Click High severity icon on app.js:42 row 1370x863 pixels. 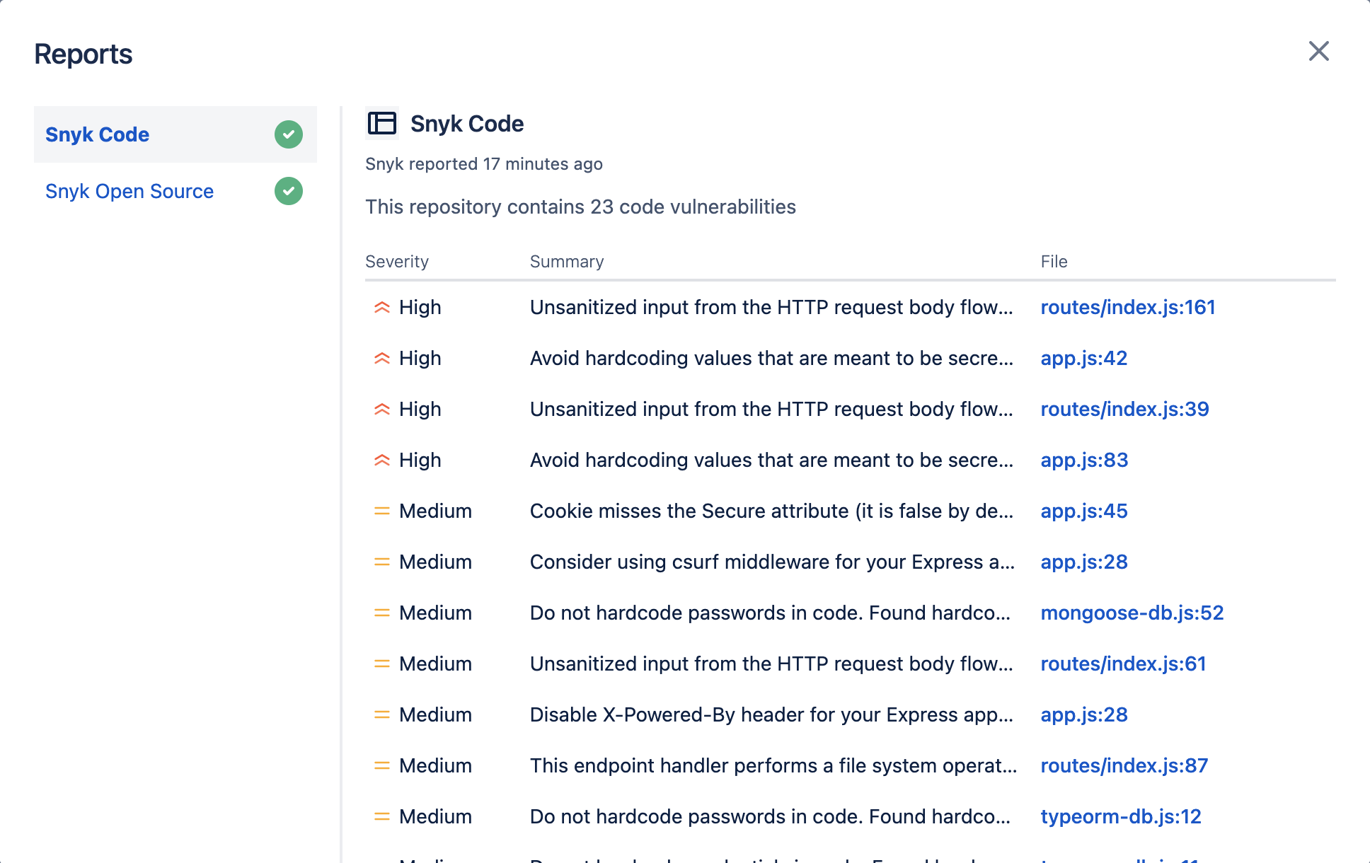pos(382,358)
